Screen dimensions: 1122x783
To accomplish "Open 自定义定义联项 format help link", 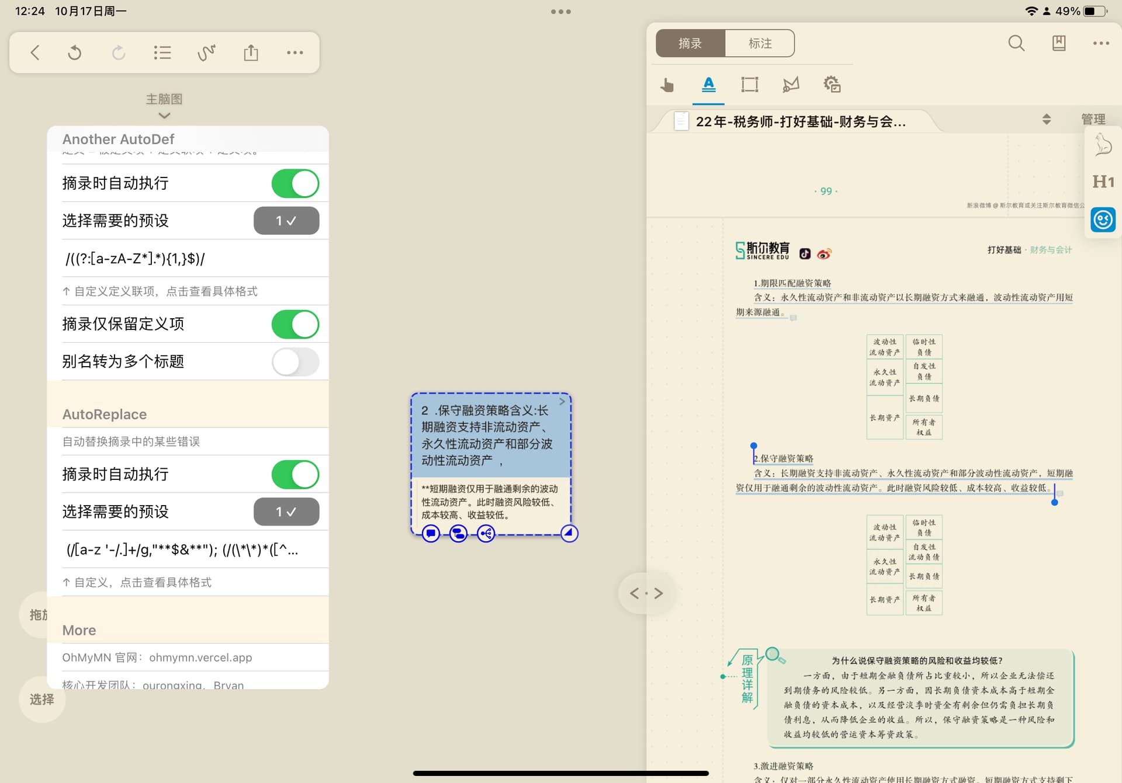I will (160, 291).
